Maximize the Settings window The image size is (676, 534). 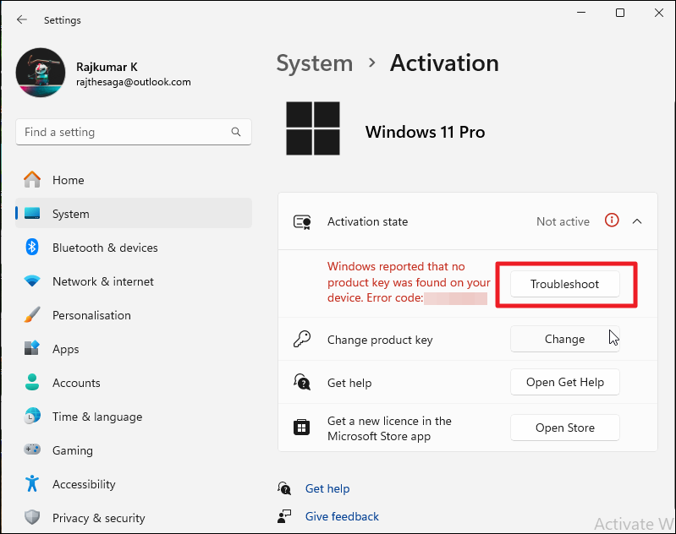(x=620, y=13)
